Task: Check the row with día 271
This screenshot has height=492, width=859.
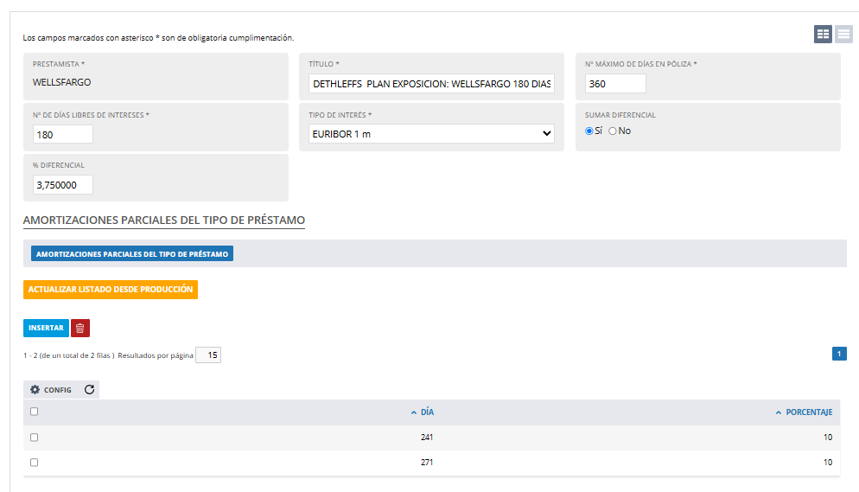Action: coord(34,463)
